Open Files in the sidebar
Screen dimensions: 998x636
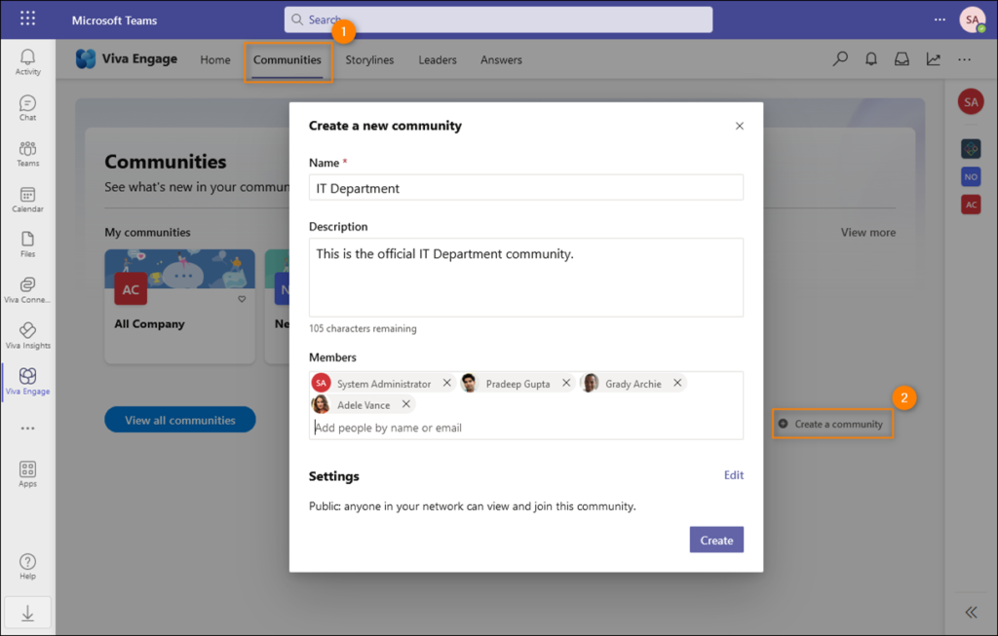pyautogui.click(x=27, y=244)
